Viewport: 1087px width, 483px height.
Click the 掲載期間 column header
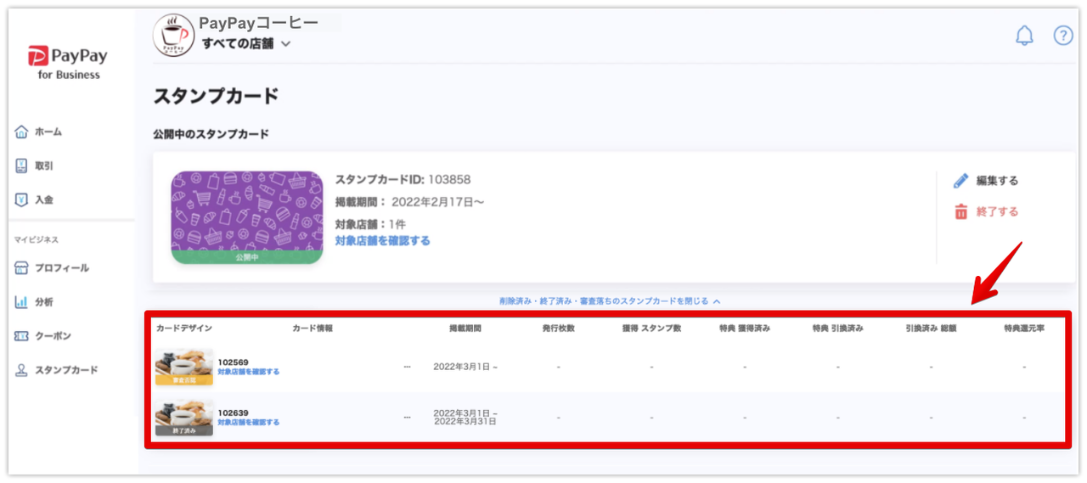465,329
